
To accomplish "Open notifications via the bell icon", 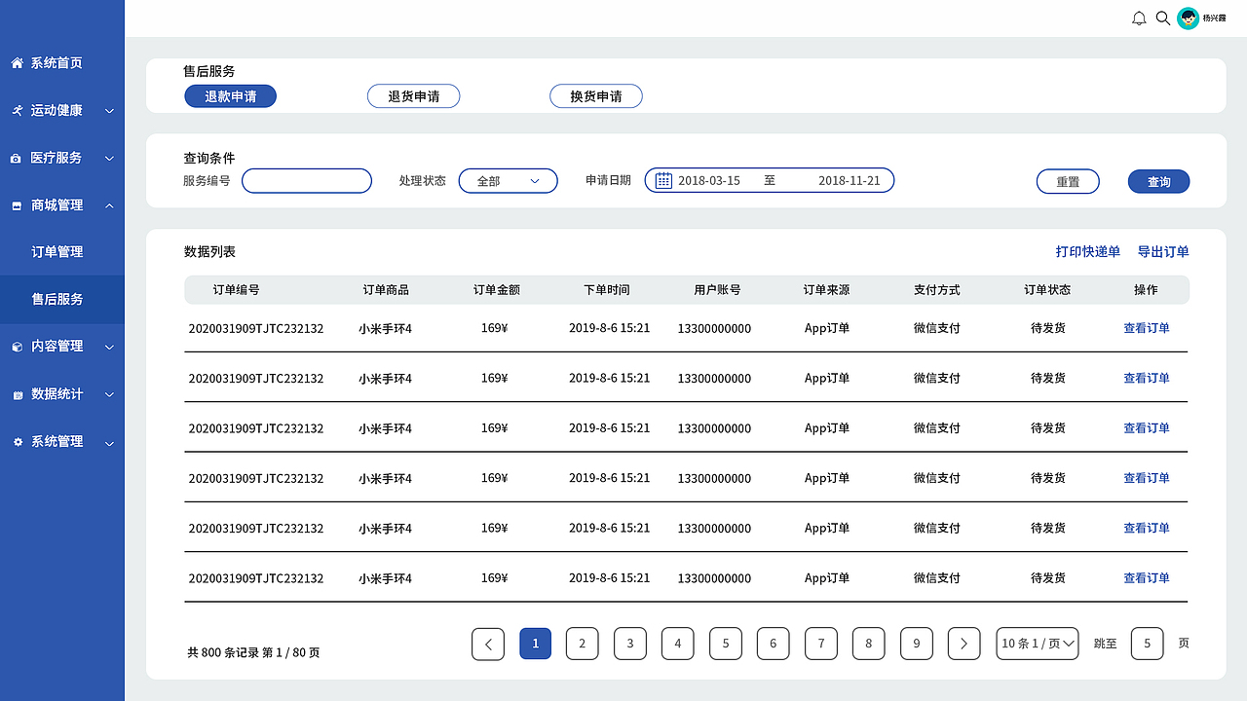I will point(1138,18).
